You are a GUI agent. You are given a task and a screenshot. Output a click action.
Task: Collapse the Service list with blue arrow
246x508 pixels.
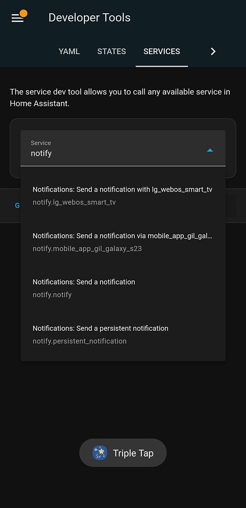tap(210, 150)
